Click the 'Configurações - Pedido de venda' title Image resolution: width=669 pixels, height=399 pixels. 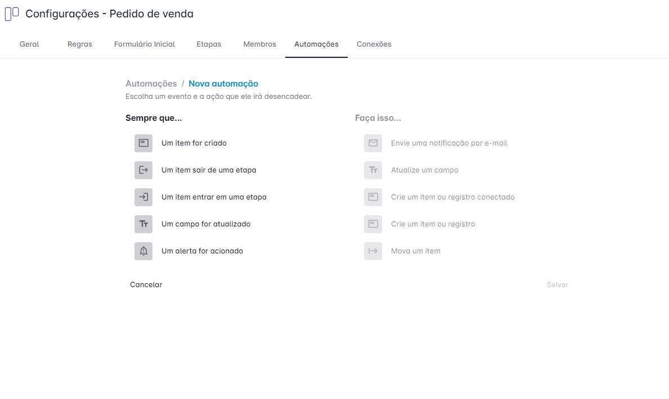[109, 13]
